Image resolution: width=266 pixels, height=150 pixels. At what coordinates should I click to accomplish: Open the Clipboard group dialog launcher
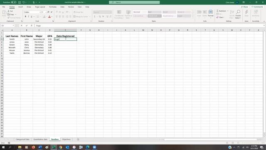tap(22, 21)
